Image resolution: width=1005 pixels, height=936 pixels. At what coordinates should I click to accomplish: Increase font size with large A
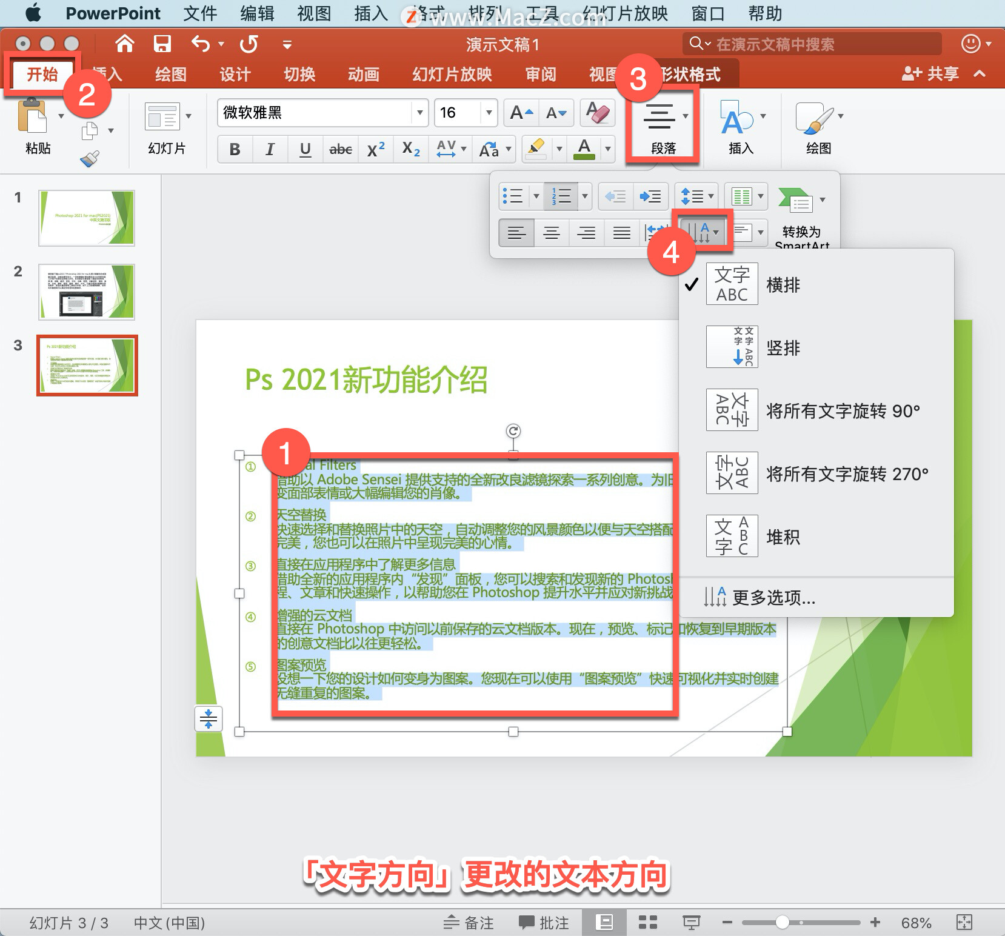(521, 113)
